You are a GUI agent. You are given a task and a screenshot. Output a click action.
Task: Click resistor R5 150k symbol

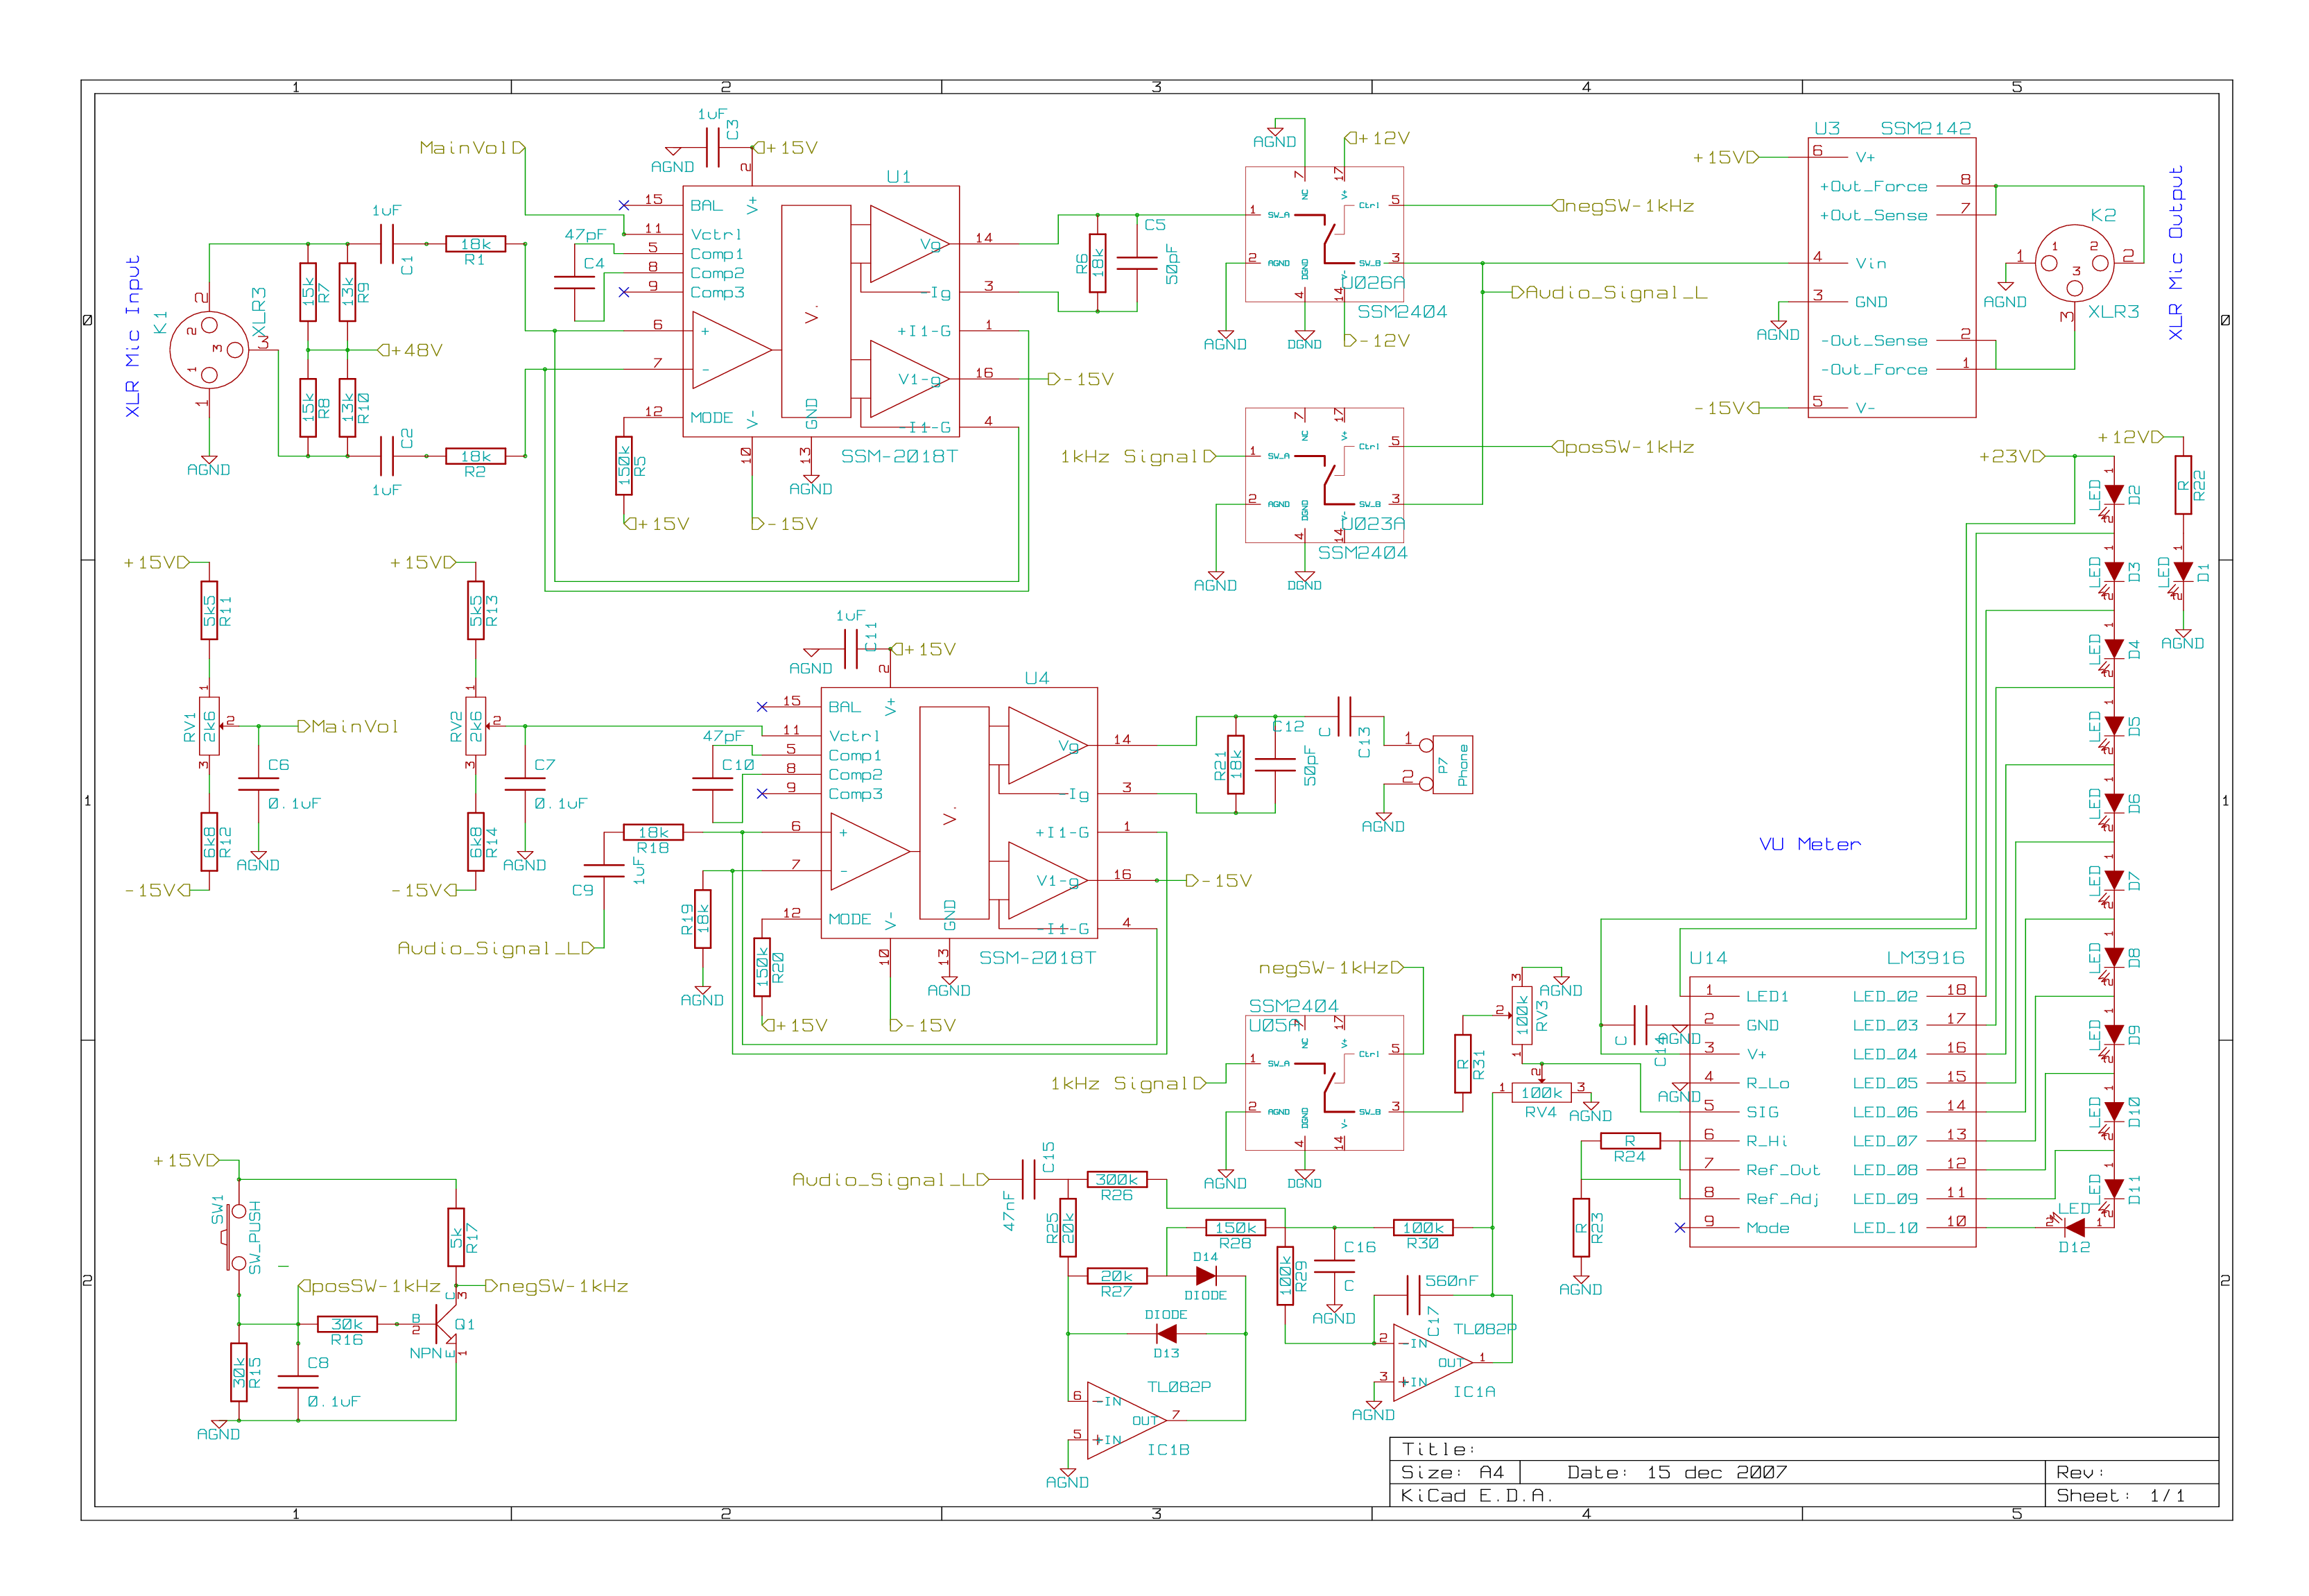[624, 466]
